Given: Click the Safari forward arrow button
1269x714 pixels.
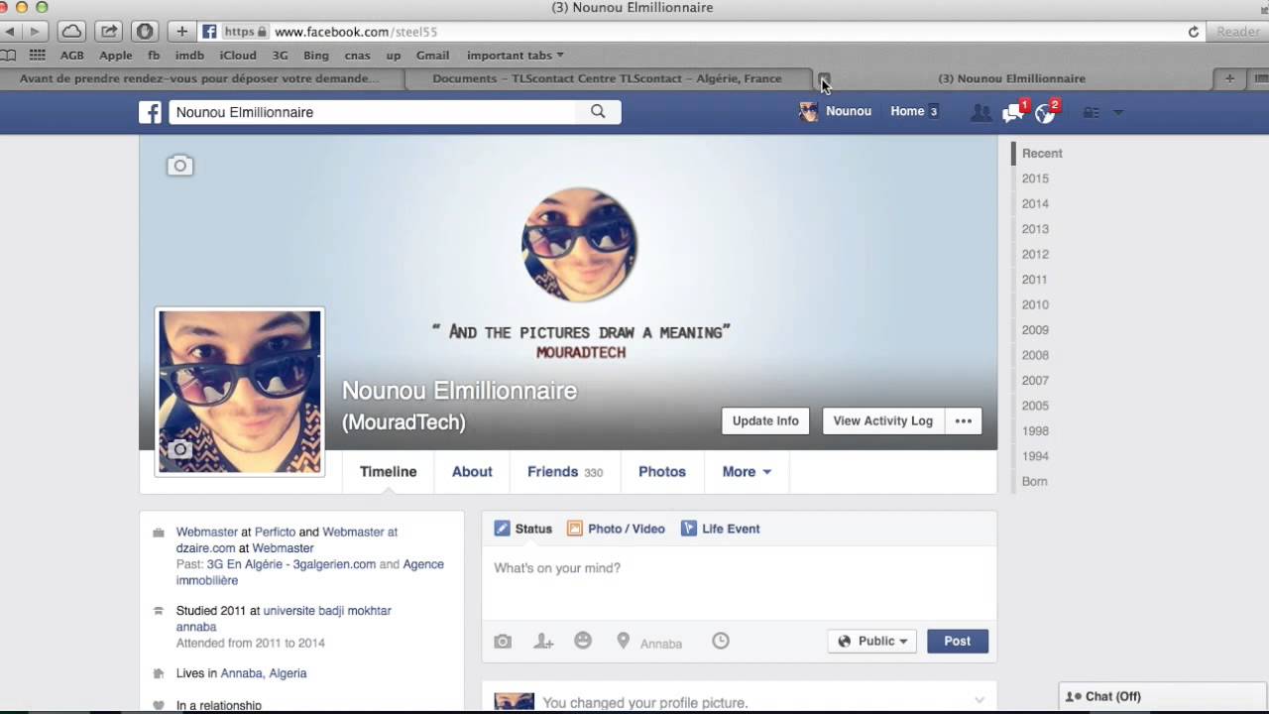Looking at the screenshot, I should coord(34,32).
